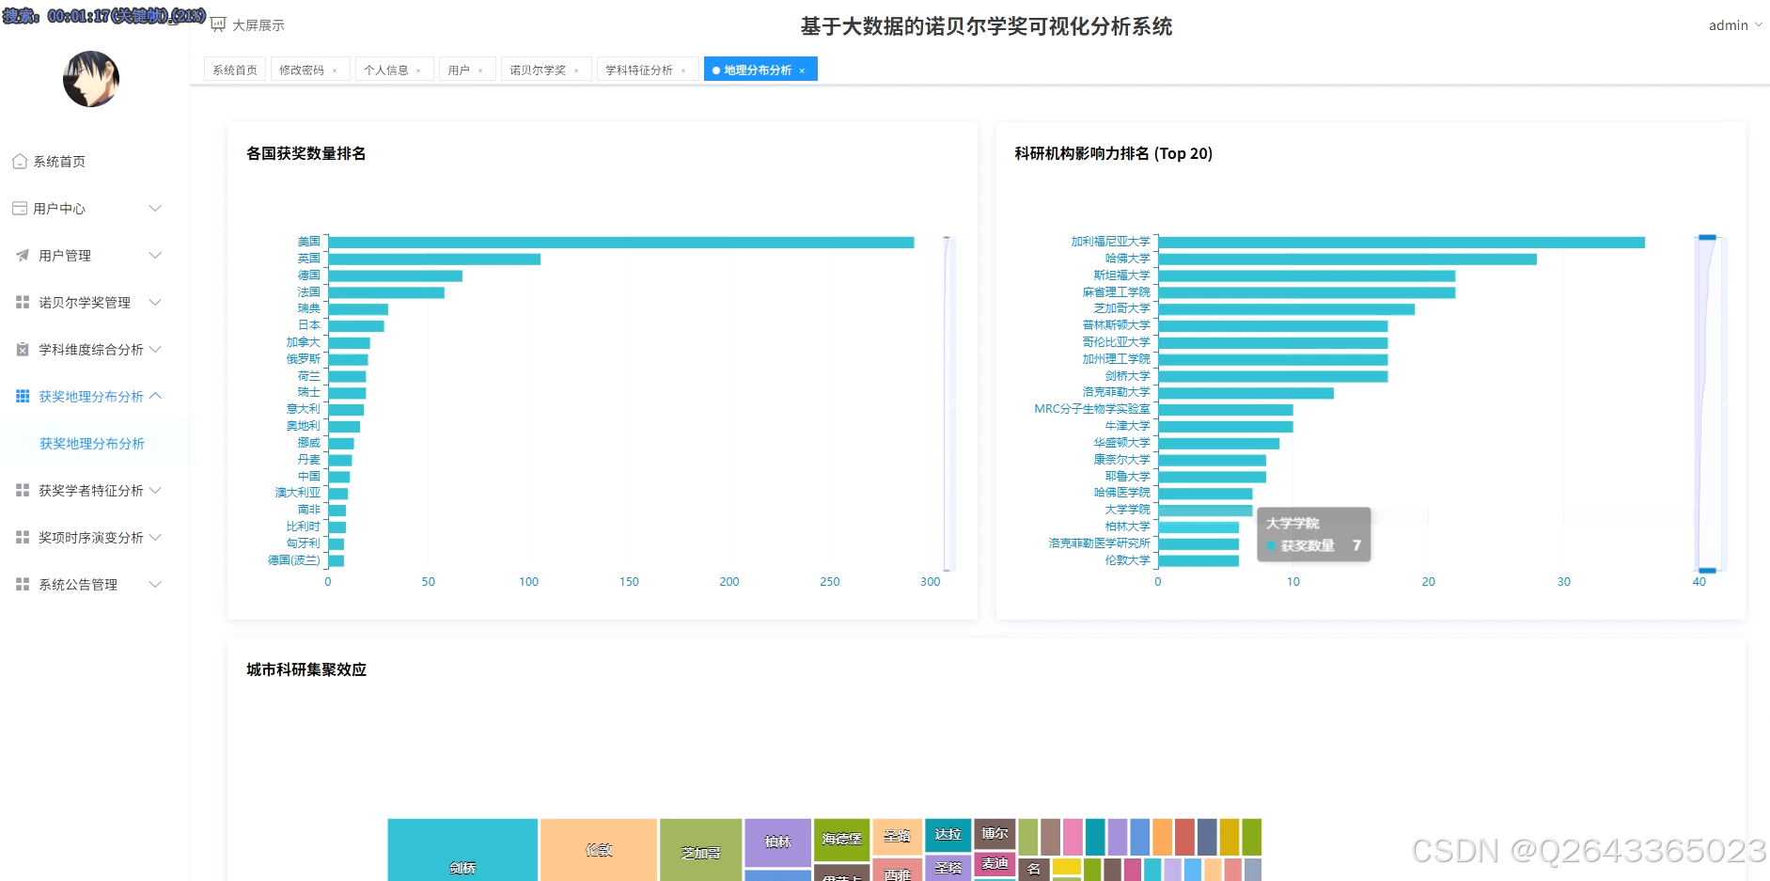
Task: Open 大屏展示 big screen display icon
Action: tap(218, 24)
